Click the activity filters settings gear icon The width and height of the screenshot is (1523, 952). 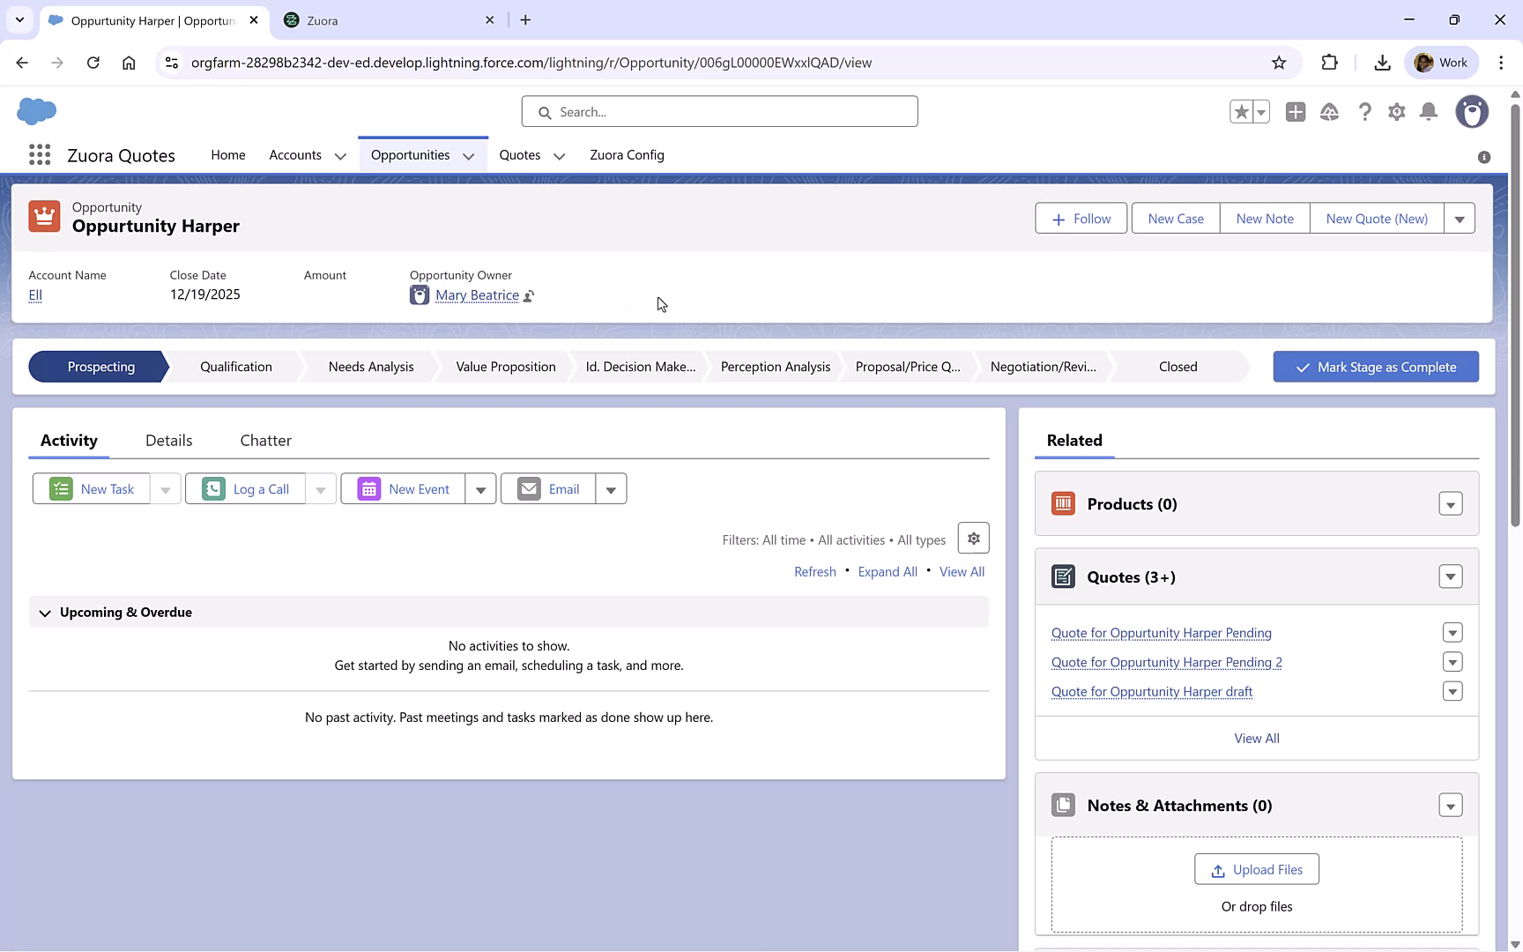(973, 538)
